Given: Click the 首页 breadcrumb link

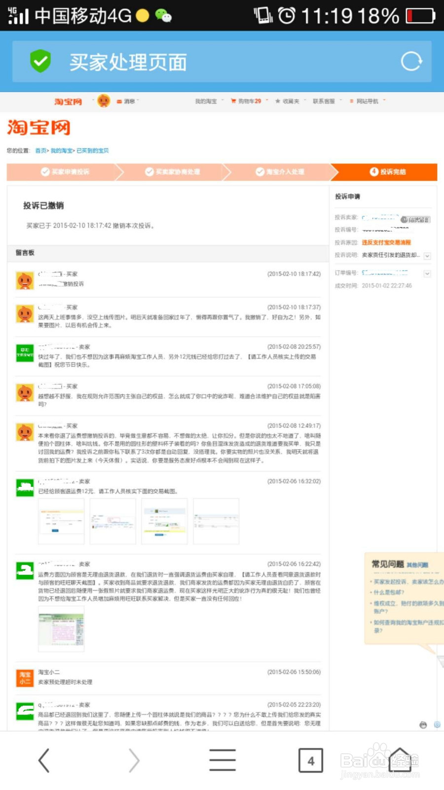Looking at the screenshot, I should pyautogui.click(x=40, y=151).
